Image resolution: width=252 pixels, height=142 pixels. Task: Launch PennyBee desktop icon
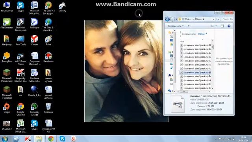[x=7, y=57]
